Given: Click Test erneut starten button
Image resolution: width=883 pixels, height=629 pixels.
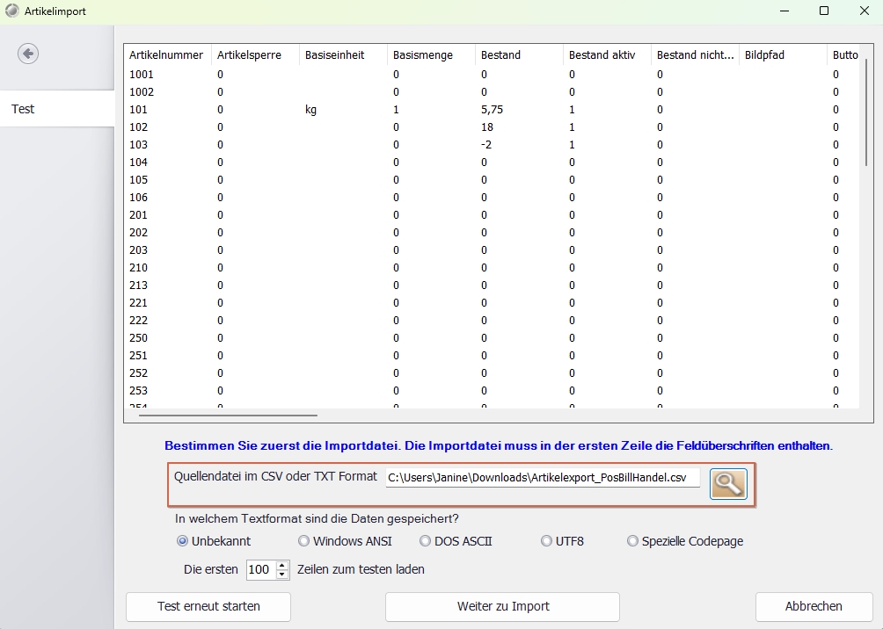Looking at the screenshot, I should (x=208, y=606).
